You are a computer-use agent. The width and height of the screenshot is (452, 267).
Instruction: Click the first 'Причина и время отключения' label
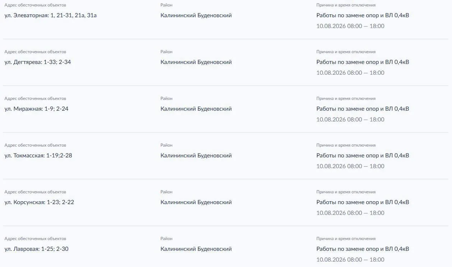346,5
